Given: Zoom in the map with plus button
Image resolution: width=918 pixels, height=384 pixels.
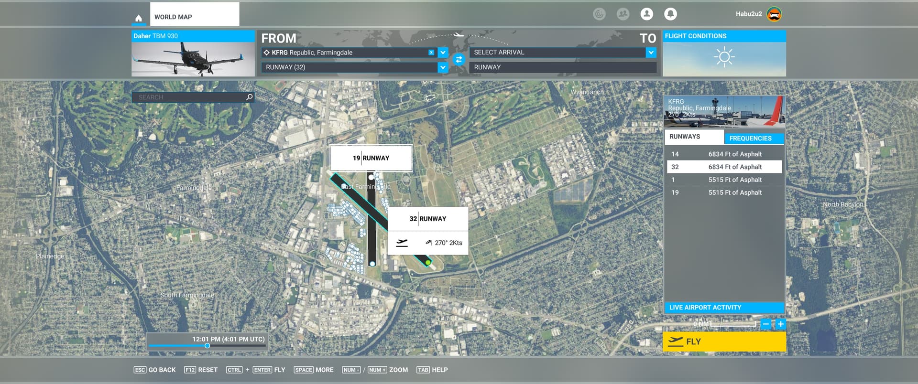Looking at the screenshot, I should pyautogui.click(x=780, y=324).
